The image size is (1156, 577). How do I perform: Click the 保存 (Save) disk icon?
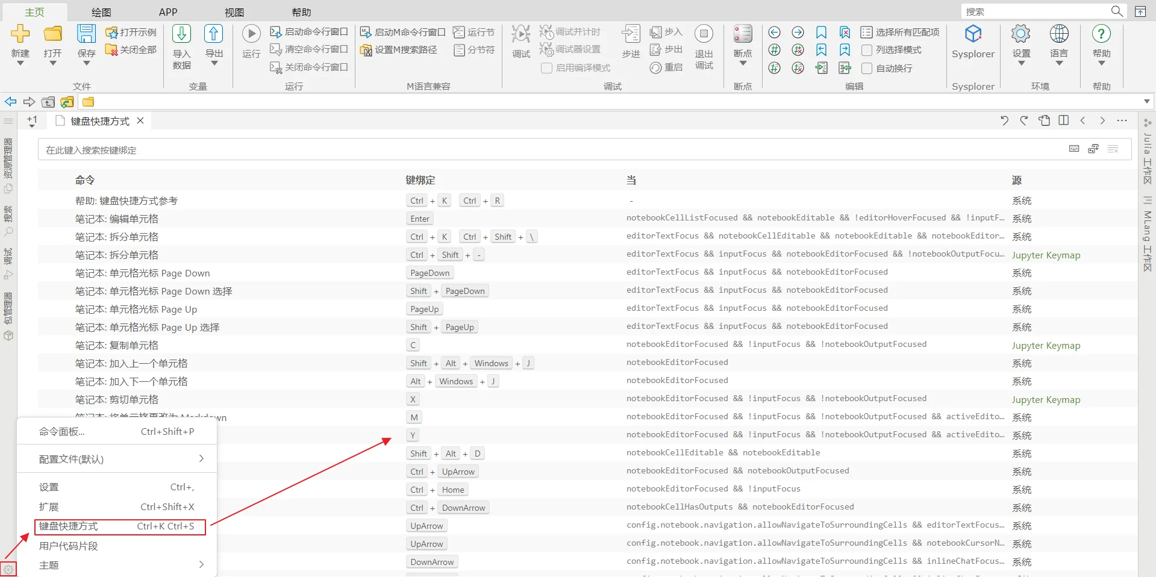click(x=86, y=34)
